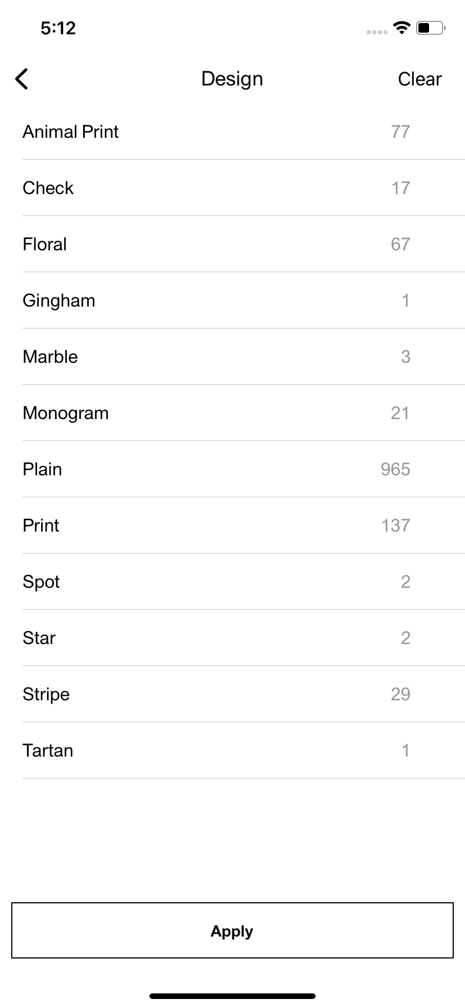Tap the Wi-Fi status icon
Screen dimensions: 465x1008
(402, 28)
